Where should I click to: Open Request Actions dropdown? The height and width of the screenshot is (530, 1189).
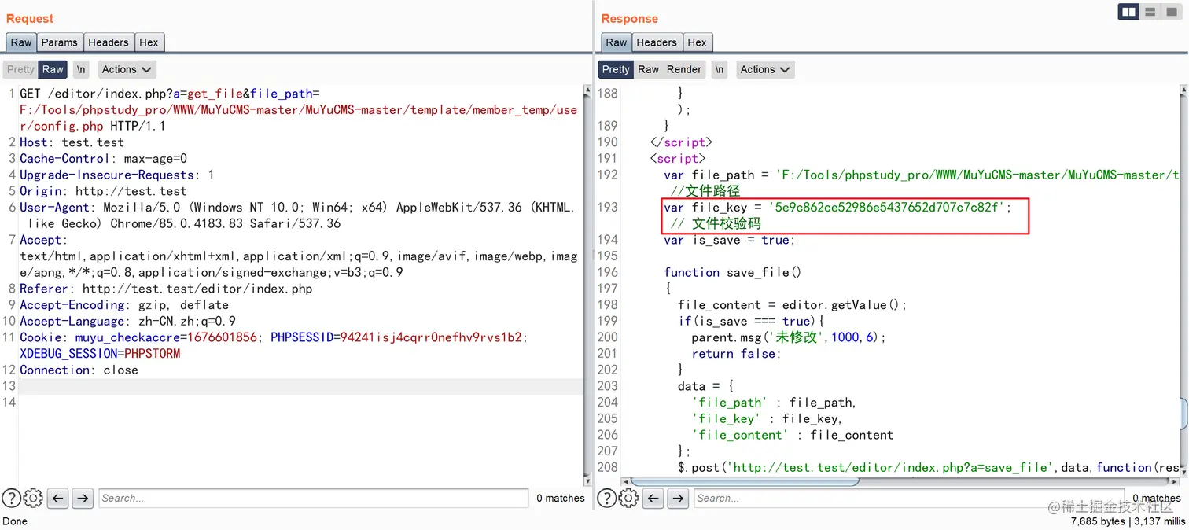point(126,69)
